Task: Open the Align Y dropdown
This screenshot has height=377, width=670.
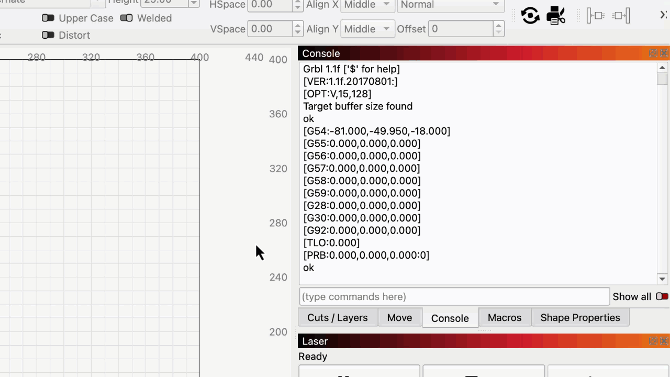Action: 367,29
